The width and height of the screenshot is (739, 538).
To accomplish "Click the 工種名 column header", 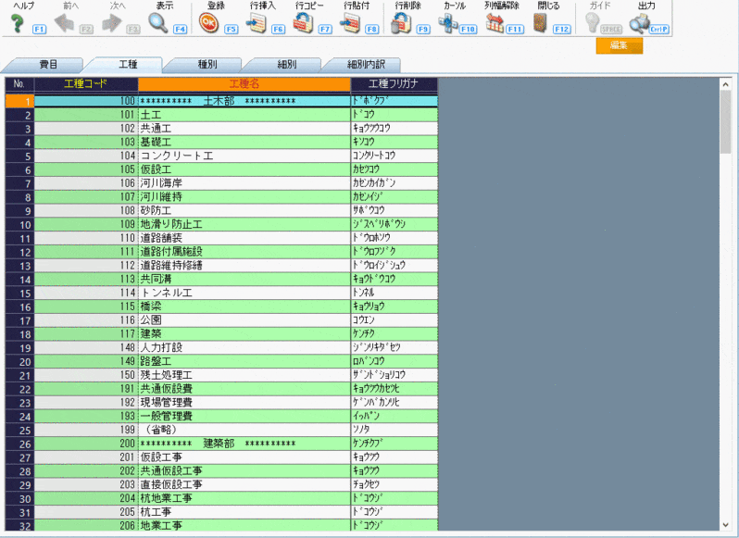I will (x=244, y=84).
